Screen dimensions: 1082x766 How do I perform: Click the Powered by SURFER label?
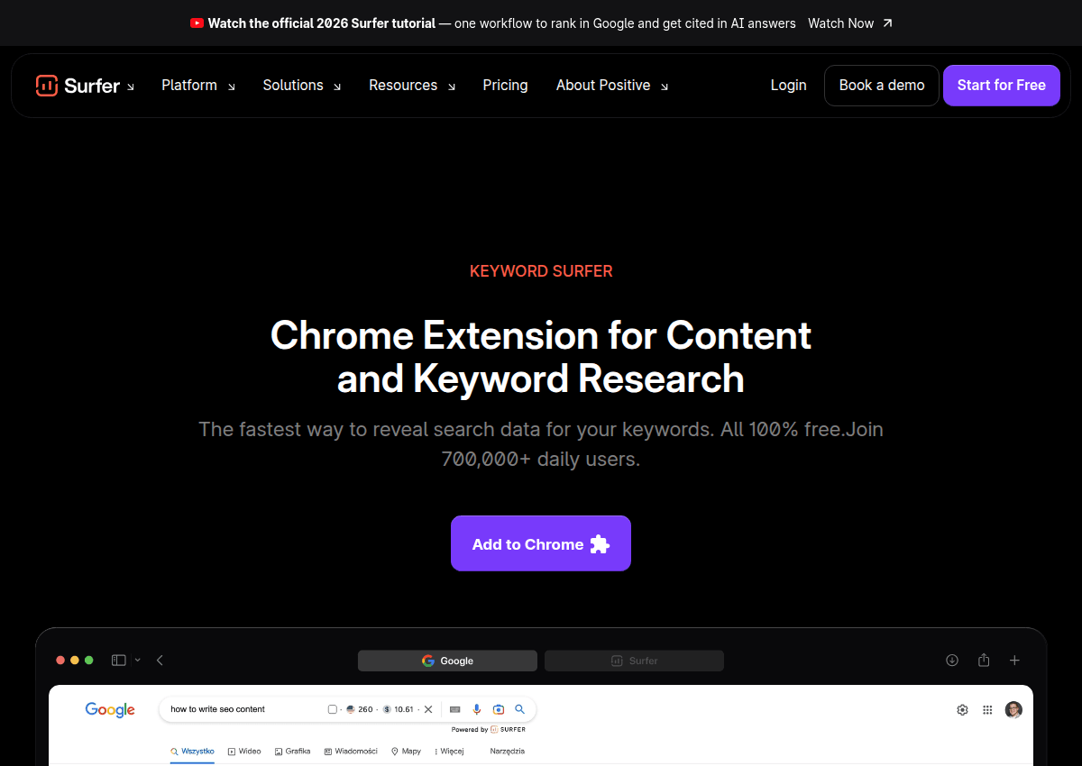(x=489, y=729)
